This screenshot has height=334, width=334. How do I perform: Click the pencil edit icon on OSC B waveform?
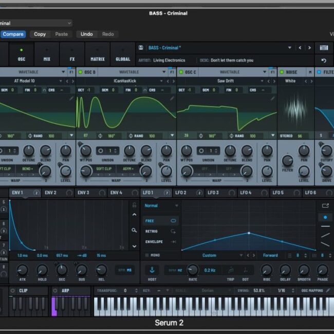[x=172, y=98]
